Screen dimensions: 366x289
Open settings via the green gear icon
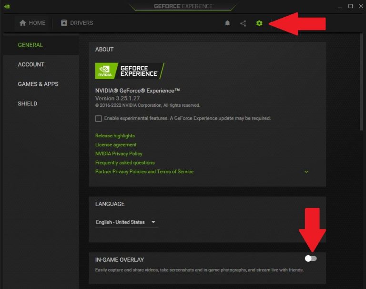click(x=259, y=23)
